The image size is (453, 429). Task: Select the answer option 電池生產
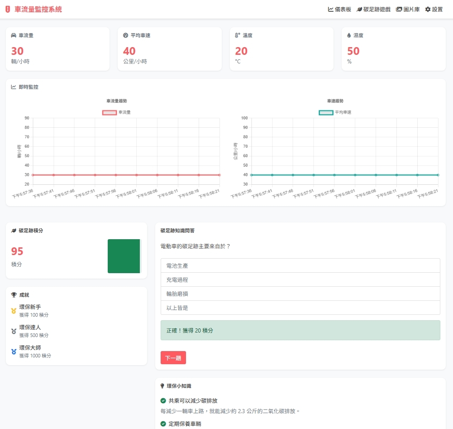pyautogui.click(x=300, y=265)
